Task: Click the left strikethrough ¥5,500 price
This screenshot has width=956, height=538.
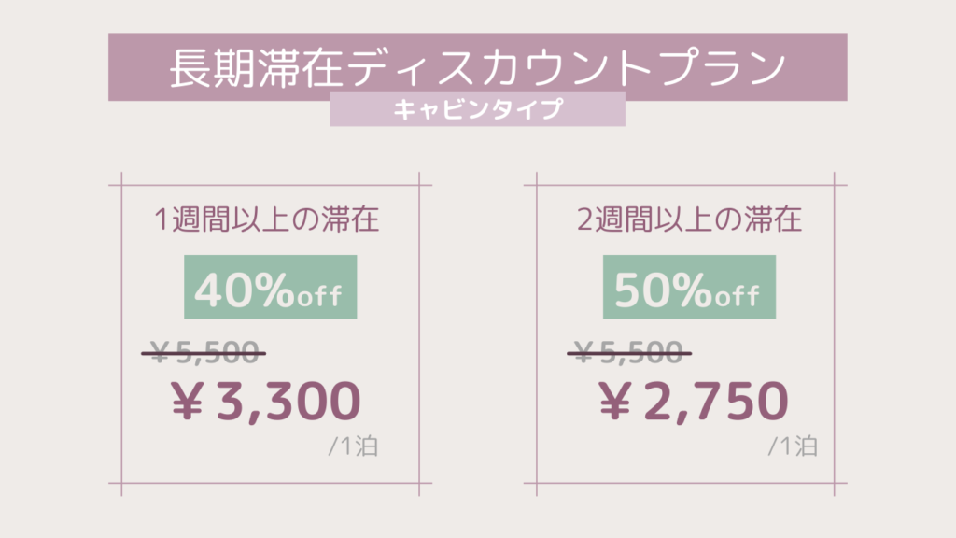Action: tap(204, 352)
